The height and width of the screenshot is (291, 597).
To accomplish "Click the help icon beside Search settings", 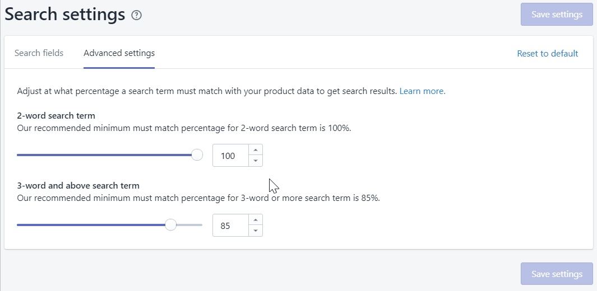I will click(x=136, y=15).
